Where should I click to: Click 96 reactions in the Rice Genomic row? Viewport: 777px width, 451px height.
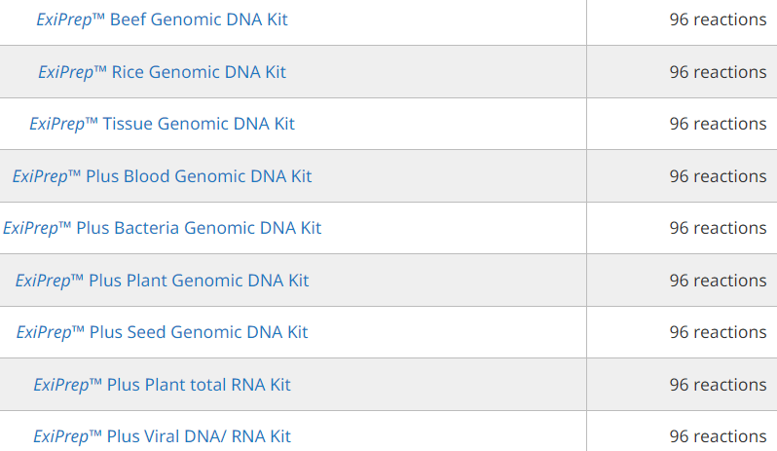coord(718,72)
